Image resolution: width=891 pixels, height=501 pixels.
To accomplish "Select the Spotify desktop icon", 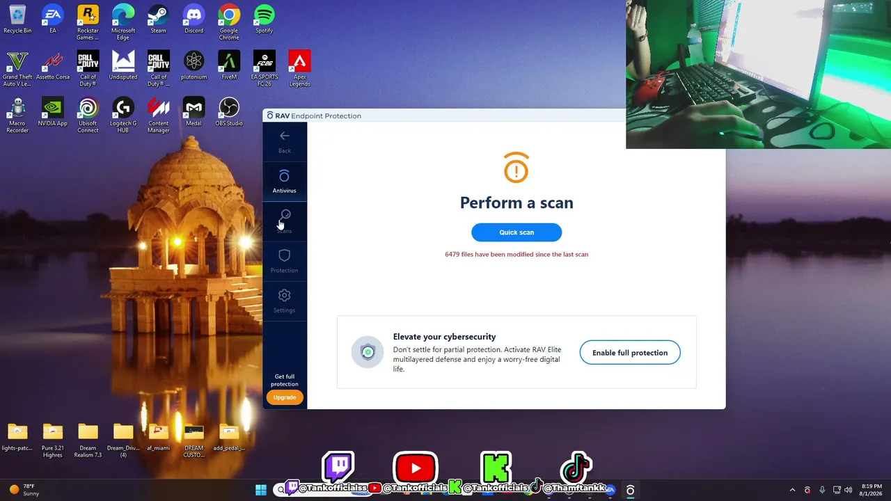I will click(264, 19).
